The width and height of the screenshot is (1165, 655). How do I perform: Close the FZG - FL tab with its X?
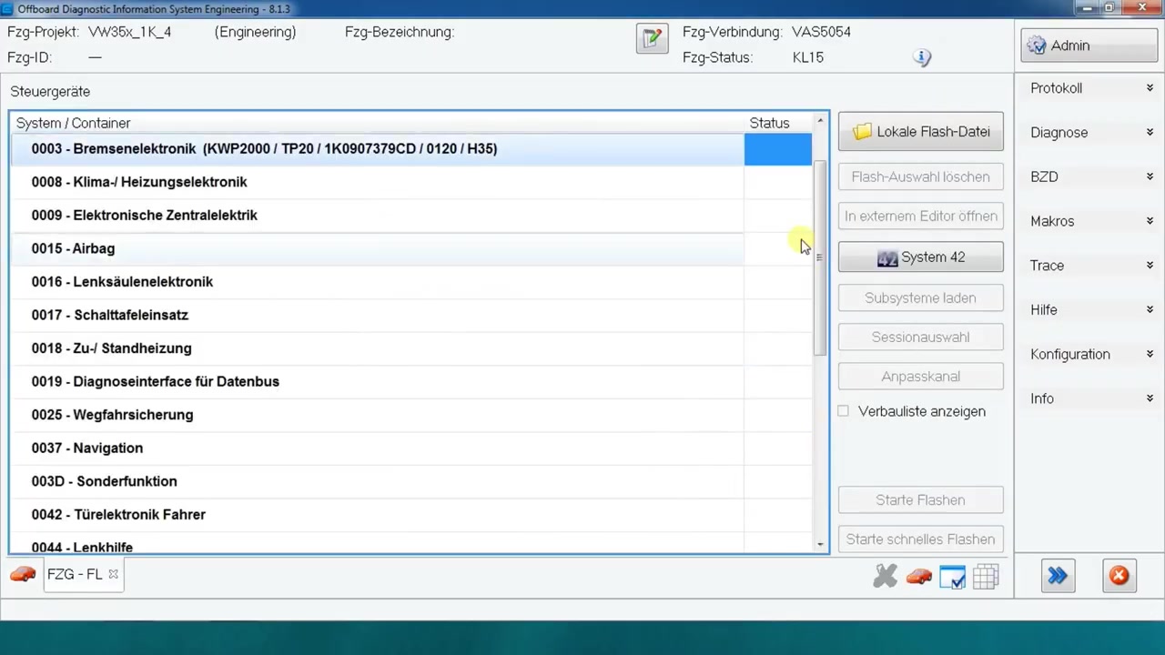pyautogui.click(x=113, y=574)
